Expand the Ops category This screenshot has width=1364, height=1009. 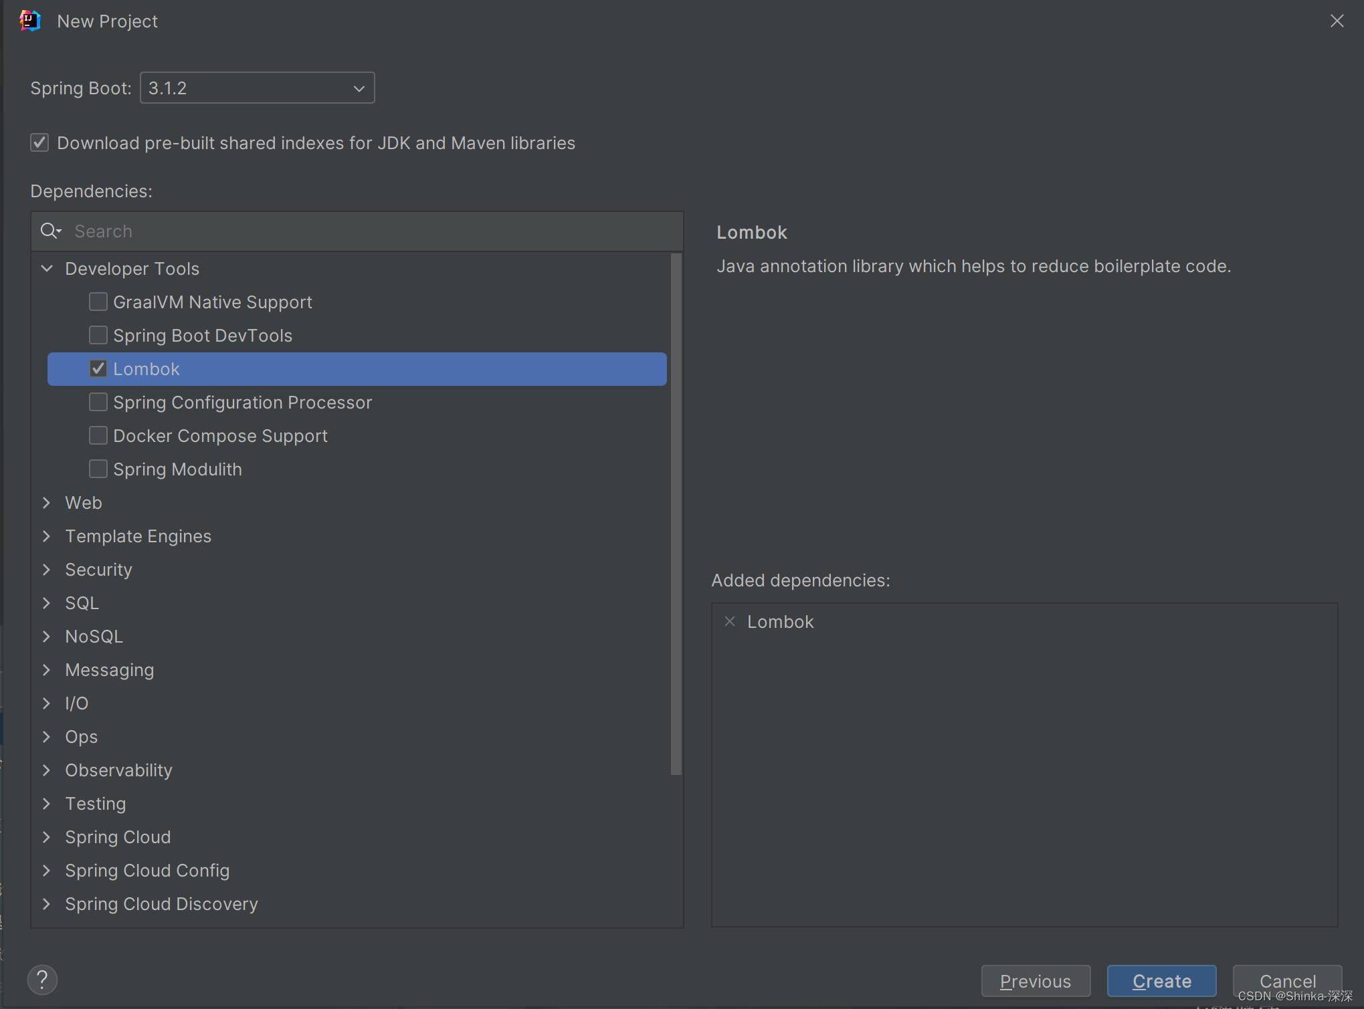click(47, 737)
